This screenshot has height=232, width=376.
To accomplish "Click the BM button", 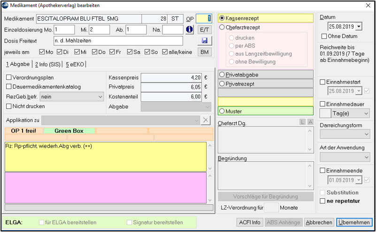I will point(205,52).
